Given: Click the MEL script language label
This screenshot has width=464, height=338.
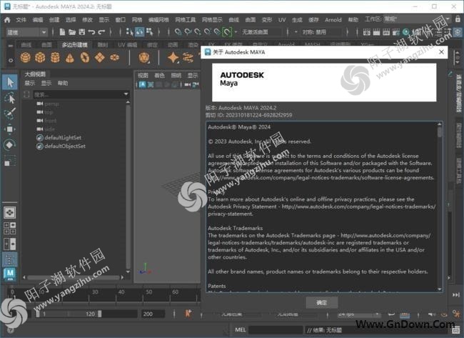Looking at the screenshot, I should pos(240,329).
